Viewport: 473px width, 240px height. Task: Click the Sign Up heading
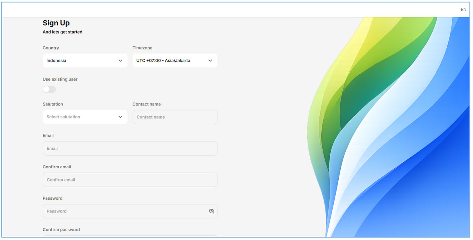pyautogui.click(x=56, y=23)
